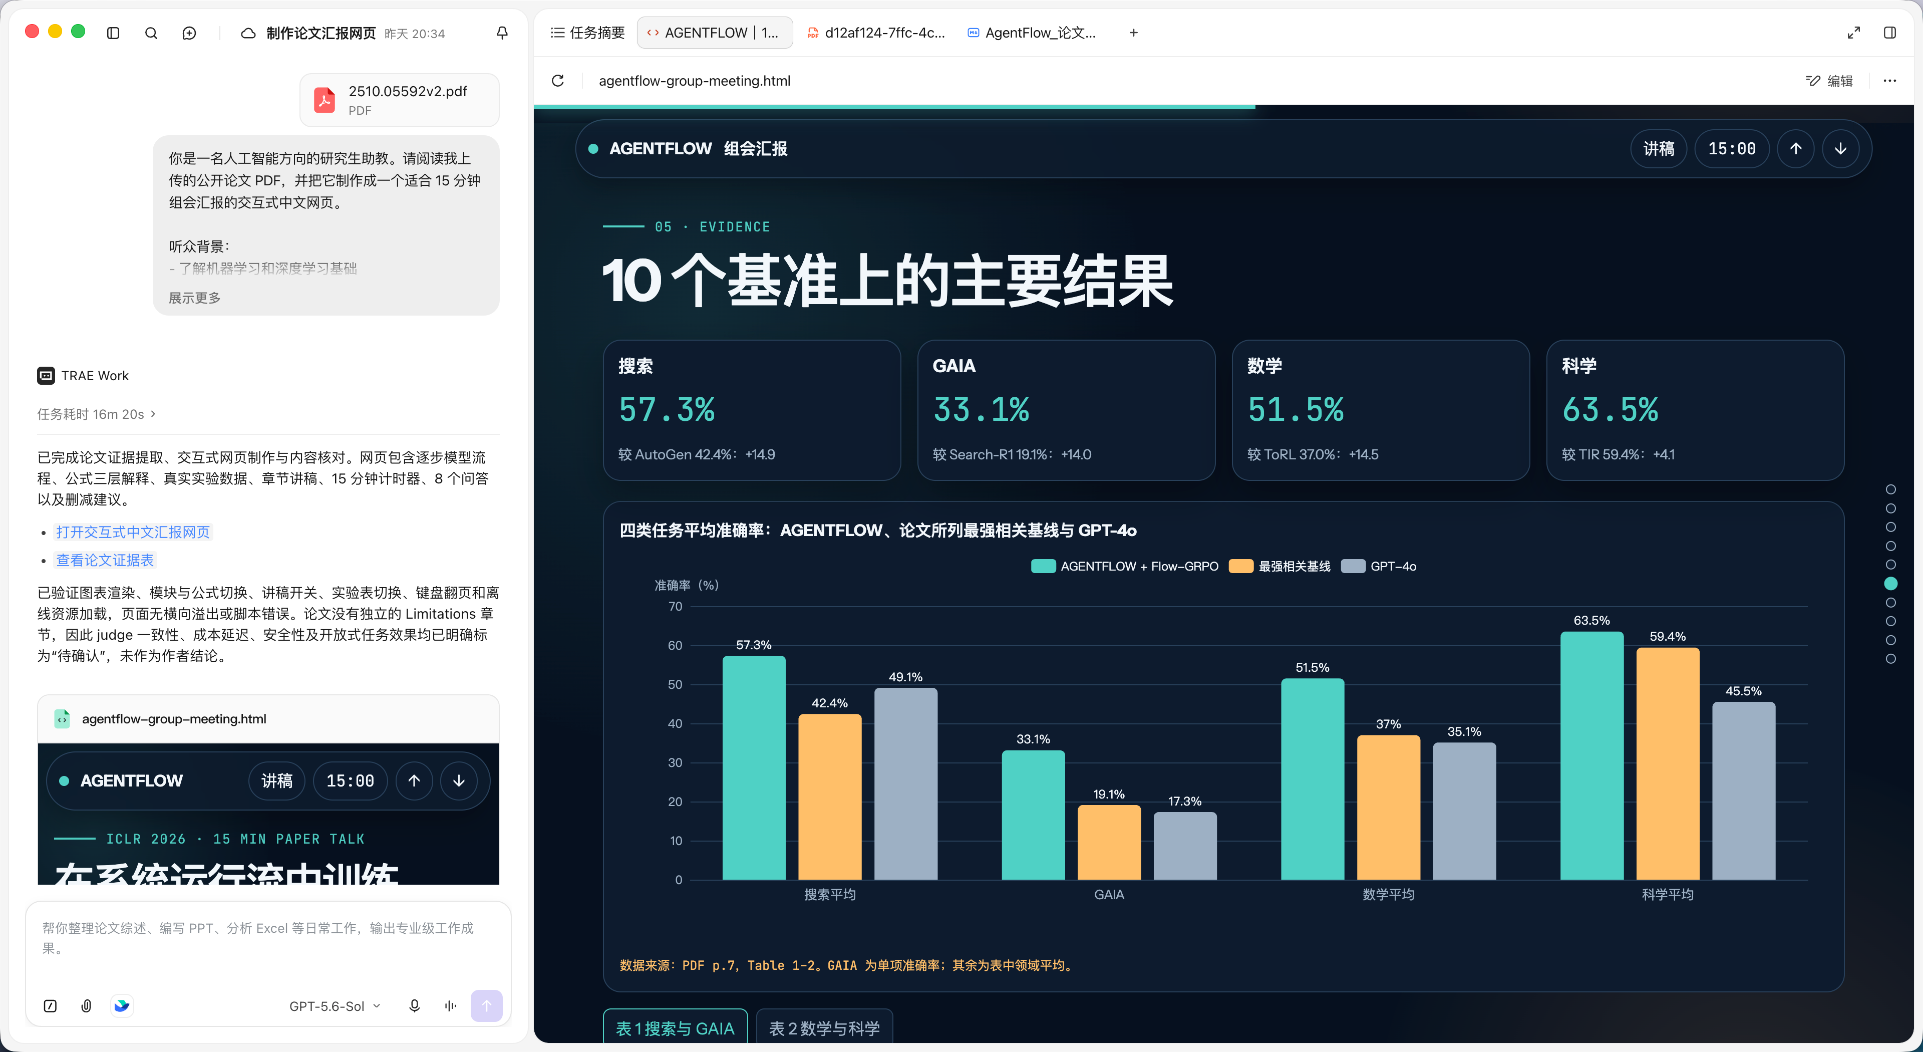The width and height of the screenshot is (1923, 1052).
Task: Attach a file with the paperclip icon
Action: [x=87, y=1006]
